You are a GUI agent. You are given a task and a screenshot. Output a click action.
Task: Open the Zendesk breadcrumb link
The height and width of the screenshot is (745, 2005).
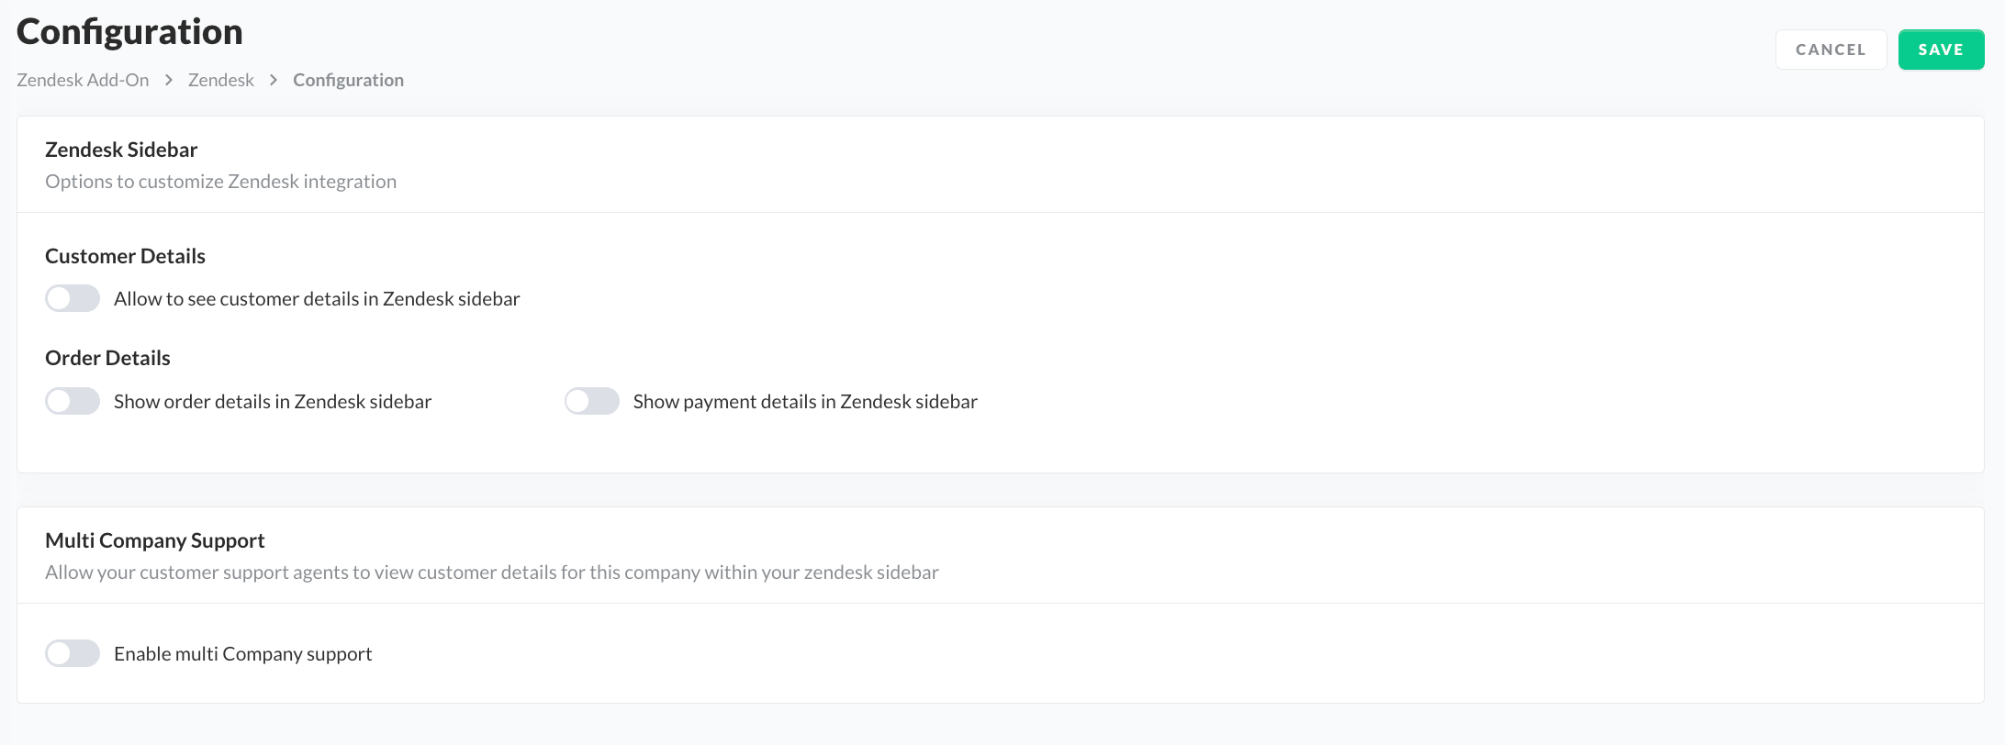[221, 80]
